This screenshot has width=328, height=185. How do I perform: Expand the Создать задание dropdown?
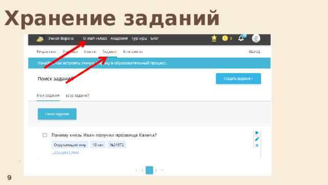[238, 79]
